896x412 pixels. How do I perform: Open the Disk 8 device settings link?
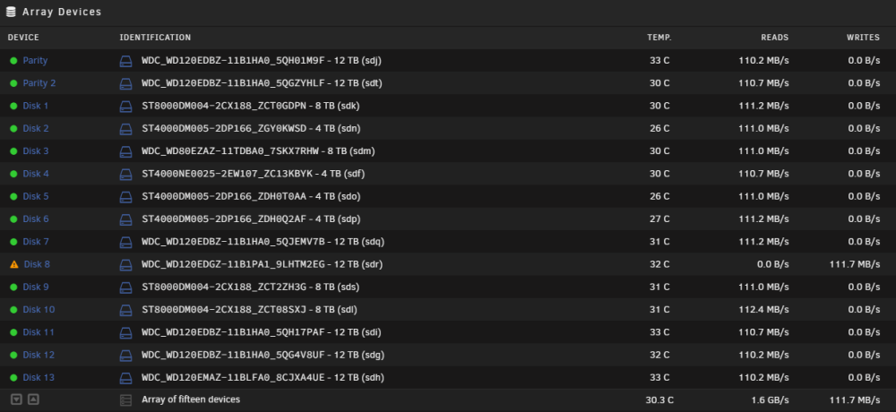tap(37, 264)
